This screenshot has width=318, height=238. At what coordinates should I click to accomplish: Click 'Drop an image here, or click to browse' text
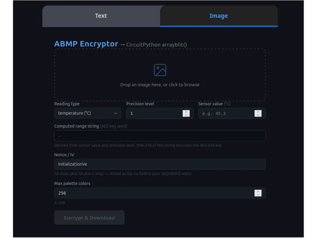pyautogui.click(x=160, y=85)
